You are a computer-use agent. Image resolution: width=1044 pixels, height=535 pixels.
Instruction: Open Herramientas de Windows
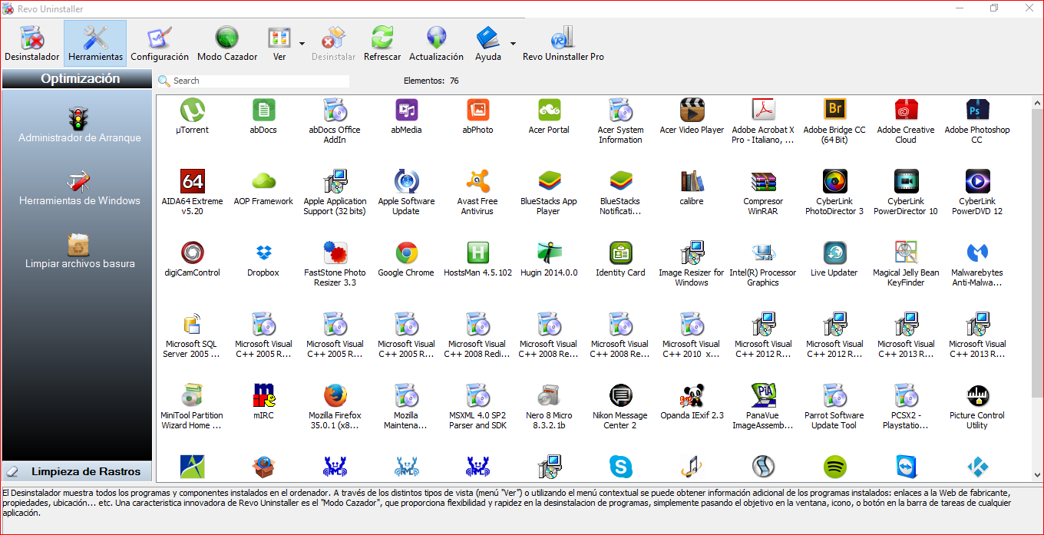click(x=80, y=188)
